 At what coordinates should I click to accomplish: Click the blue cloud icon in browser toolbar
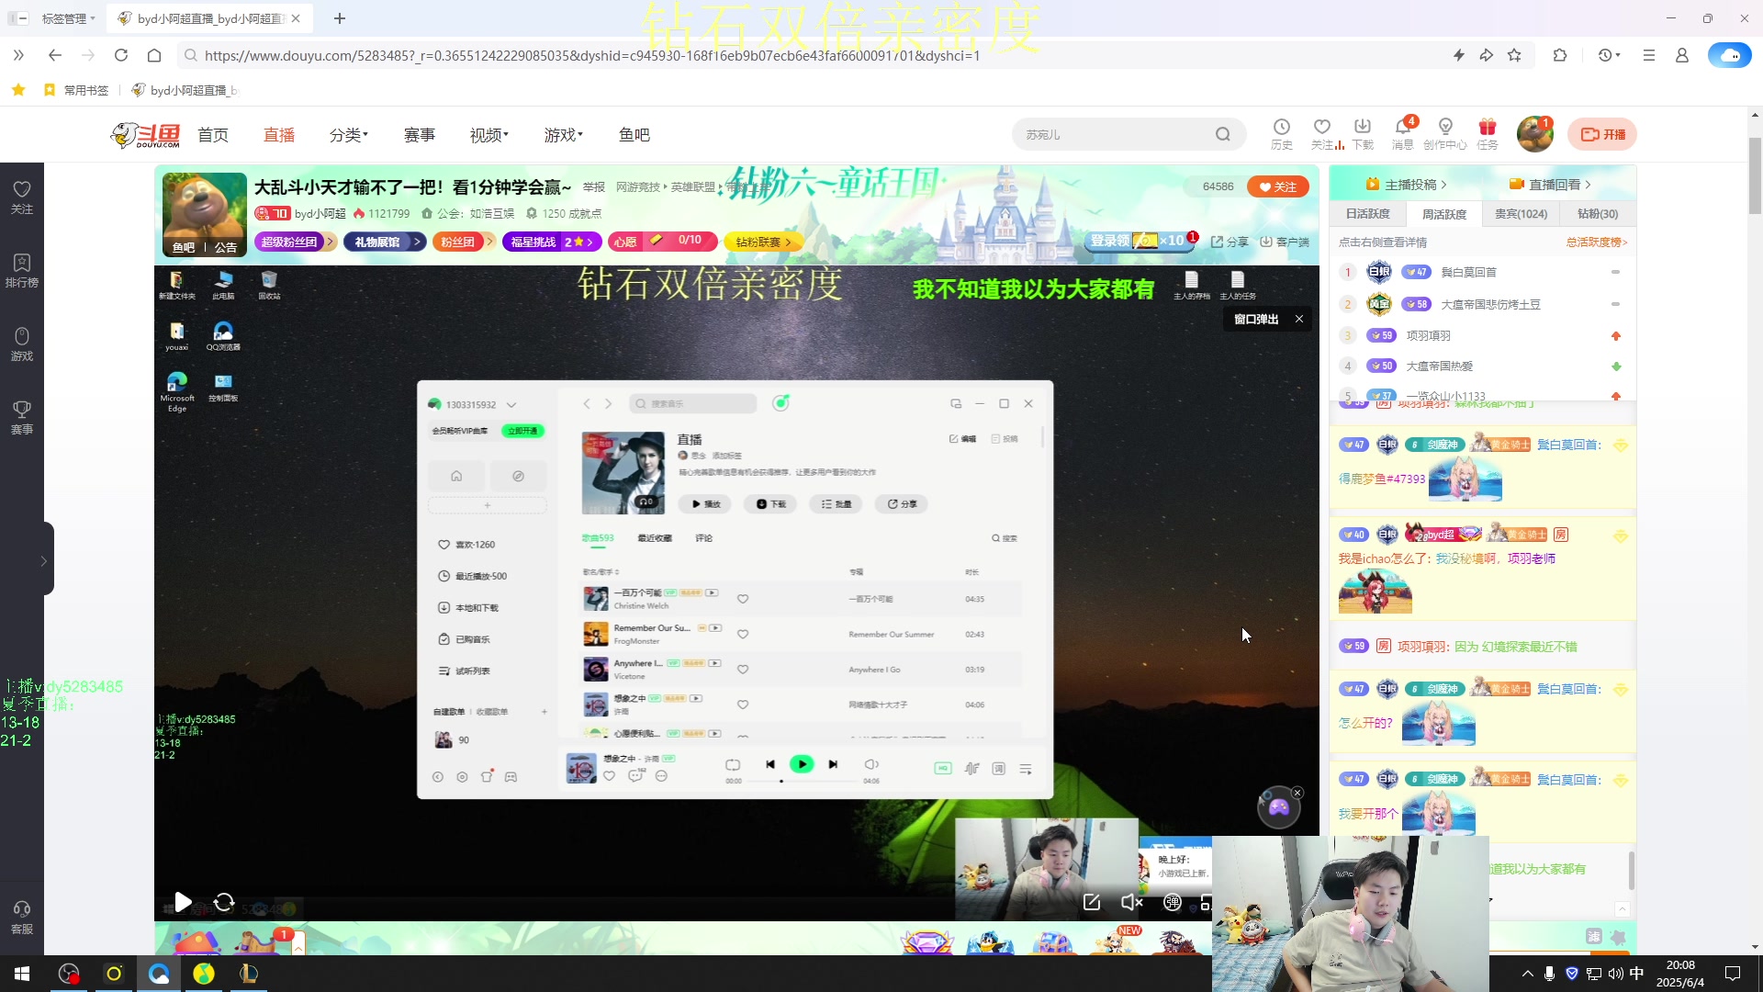(1729, 55)
